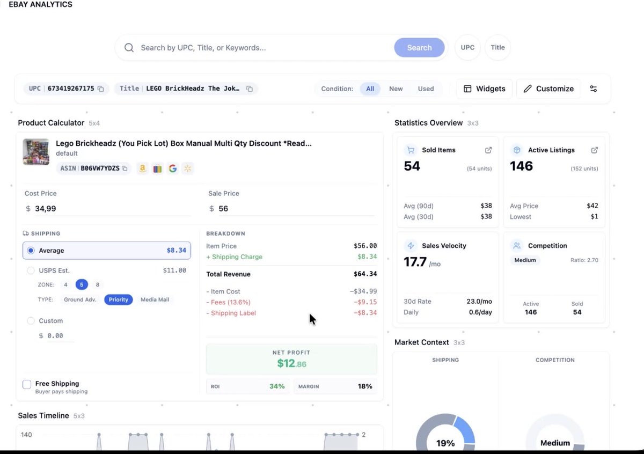The height and width of the screenshot is (454, 644).
Task: Click the shipping truck icon
Action: [26, 233]
